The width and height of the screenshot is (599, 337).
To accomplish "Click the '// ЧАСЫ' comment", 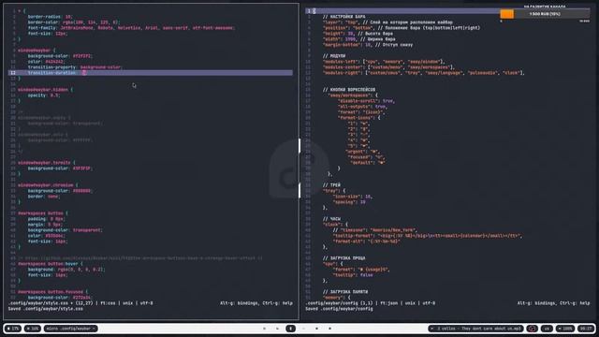I will [331, 219].
